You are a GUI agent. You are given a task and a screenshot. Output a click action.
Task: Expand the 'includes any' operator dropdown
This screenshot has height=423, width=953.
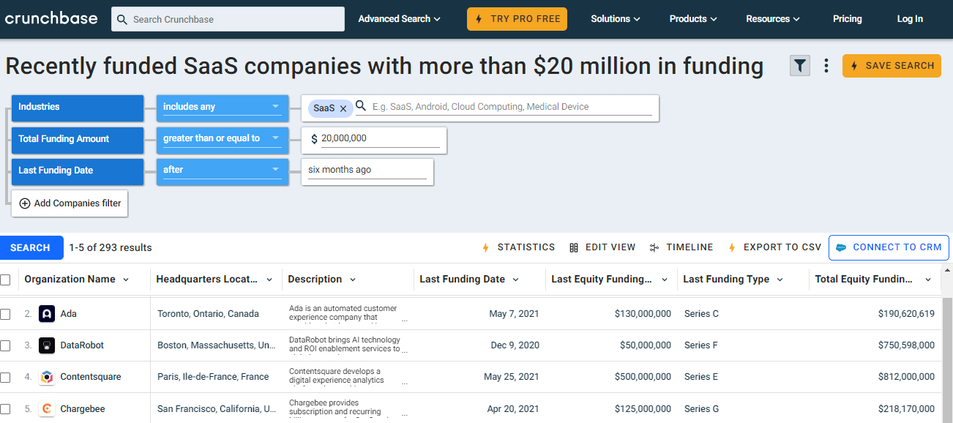[222, 107]
